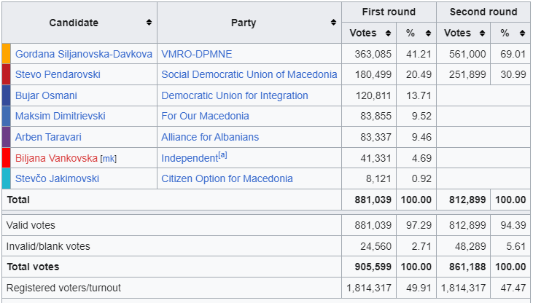Click Stevčo Jakimovski's cyan color swatch
The image size is (533, 303).
(7, 178)
